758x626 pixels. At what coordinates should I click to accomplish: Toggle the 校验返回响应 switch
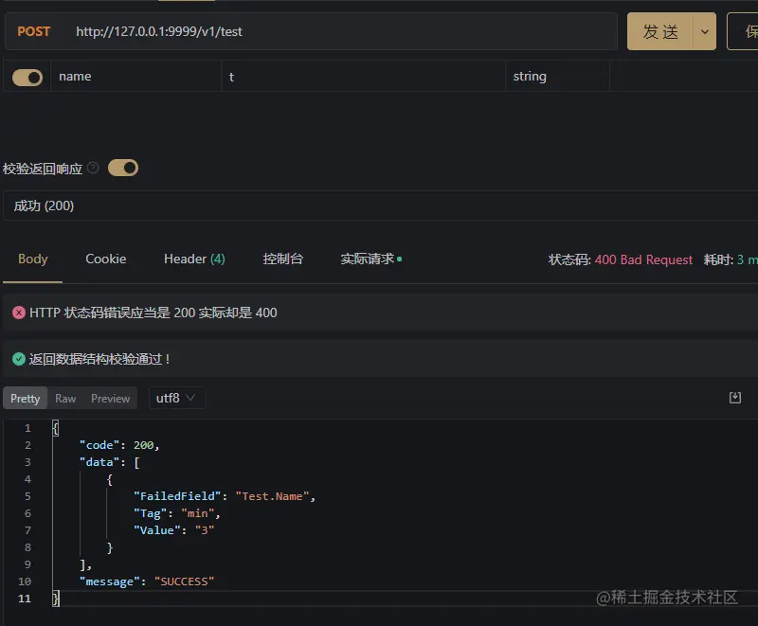coord(123,168)
